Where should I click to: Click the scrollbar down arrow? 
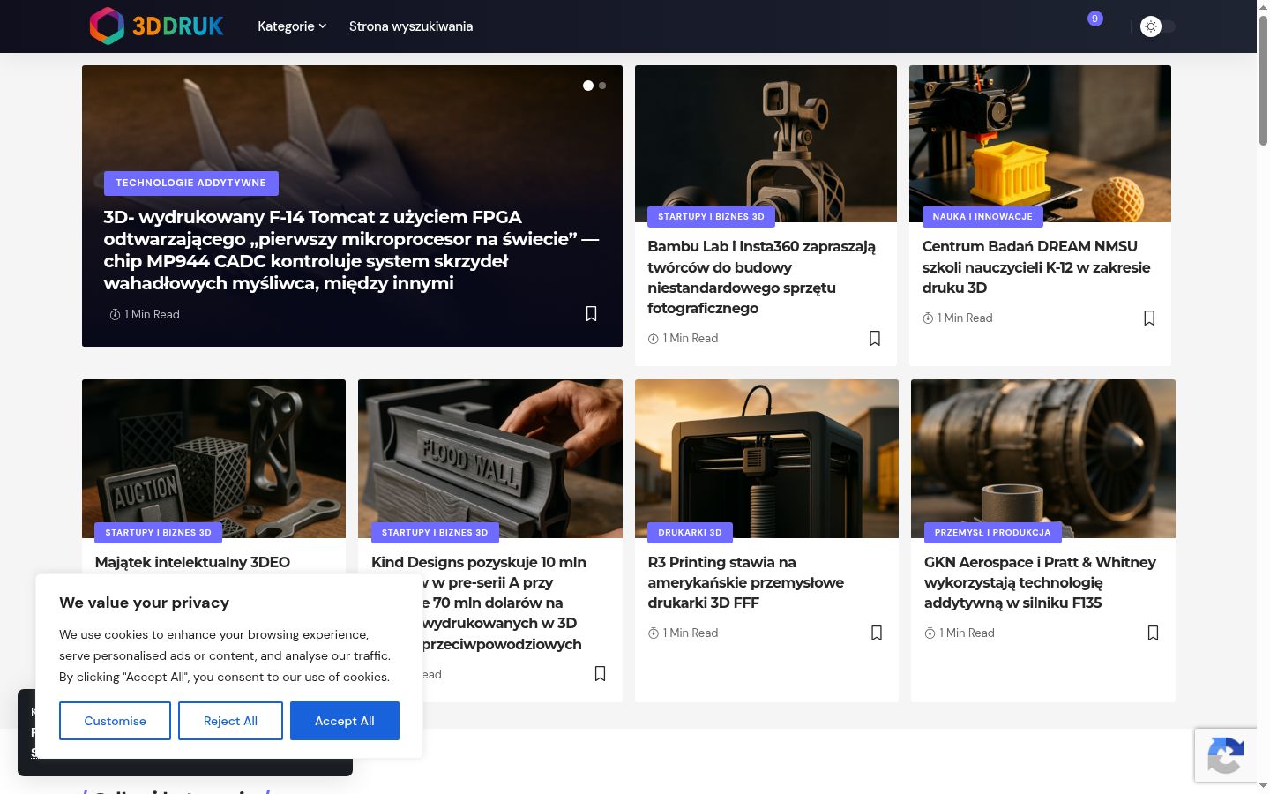tap(1263, 786)
